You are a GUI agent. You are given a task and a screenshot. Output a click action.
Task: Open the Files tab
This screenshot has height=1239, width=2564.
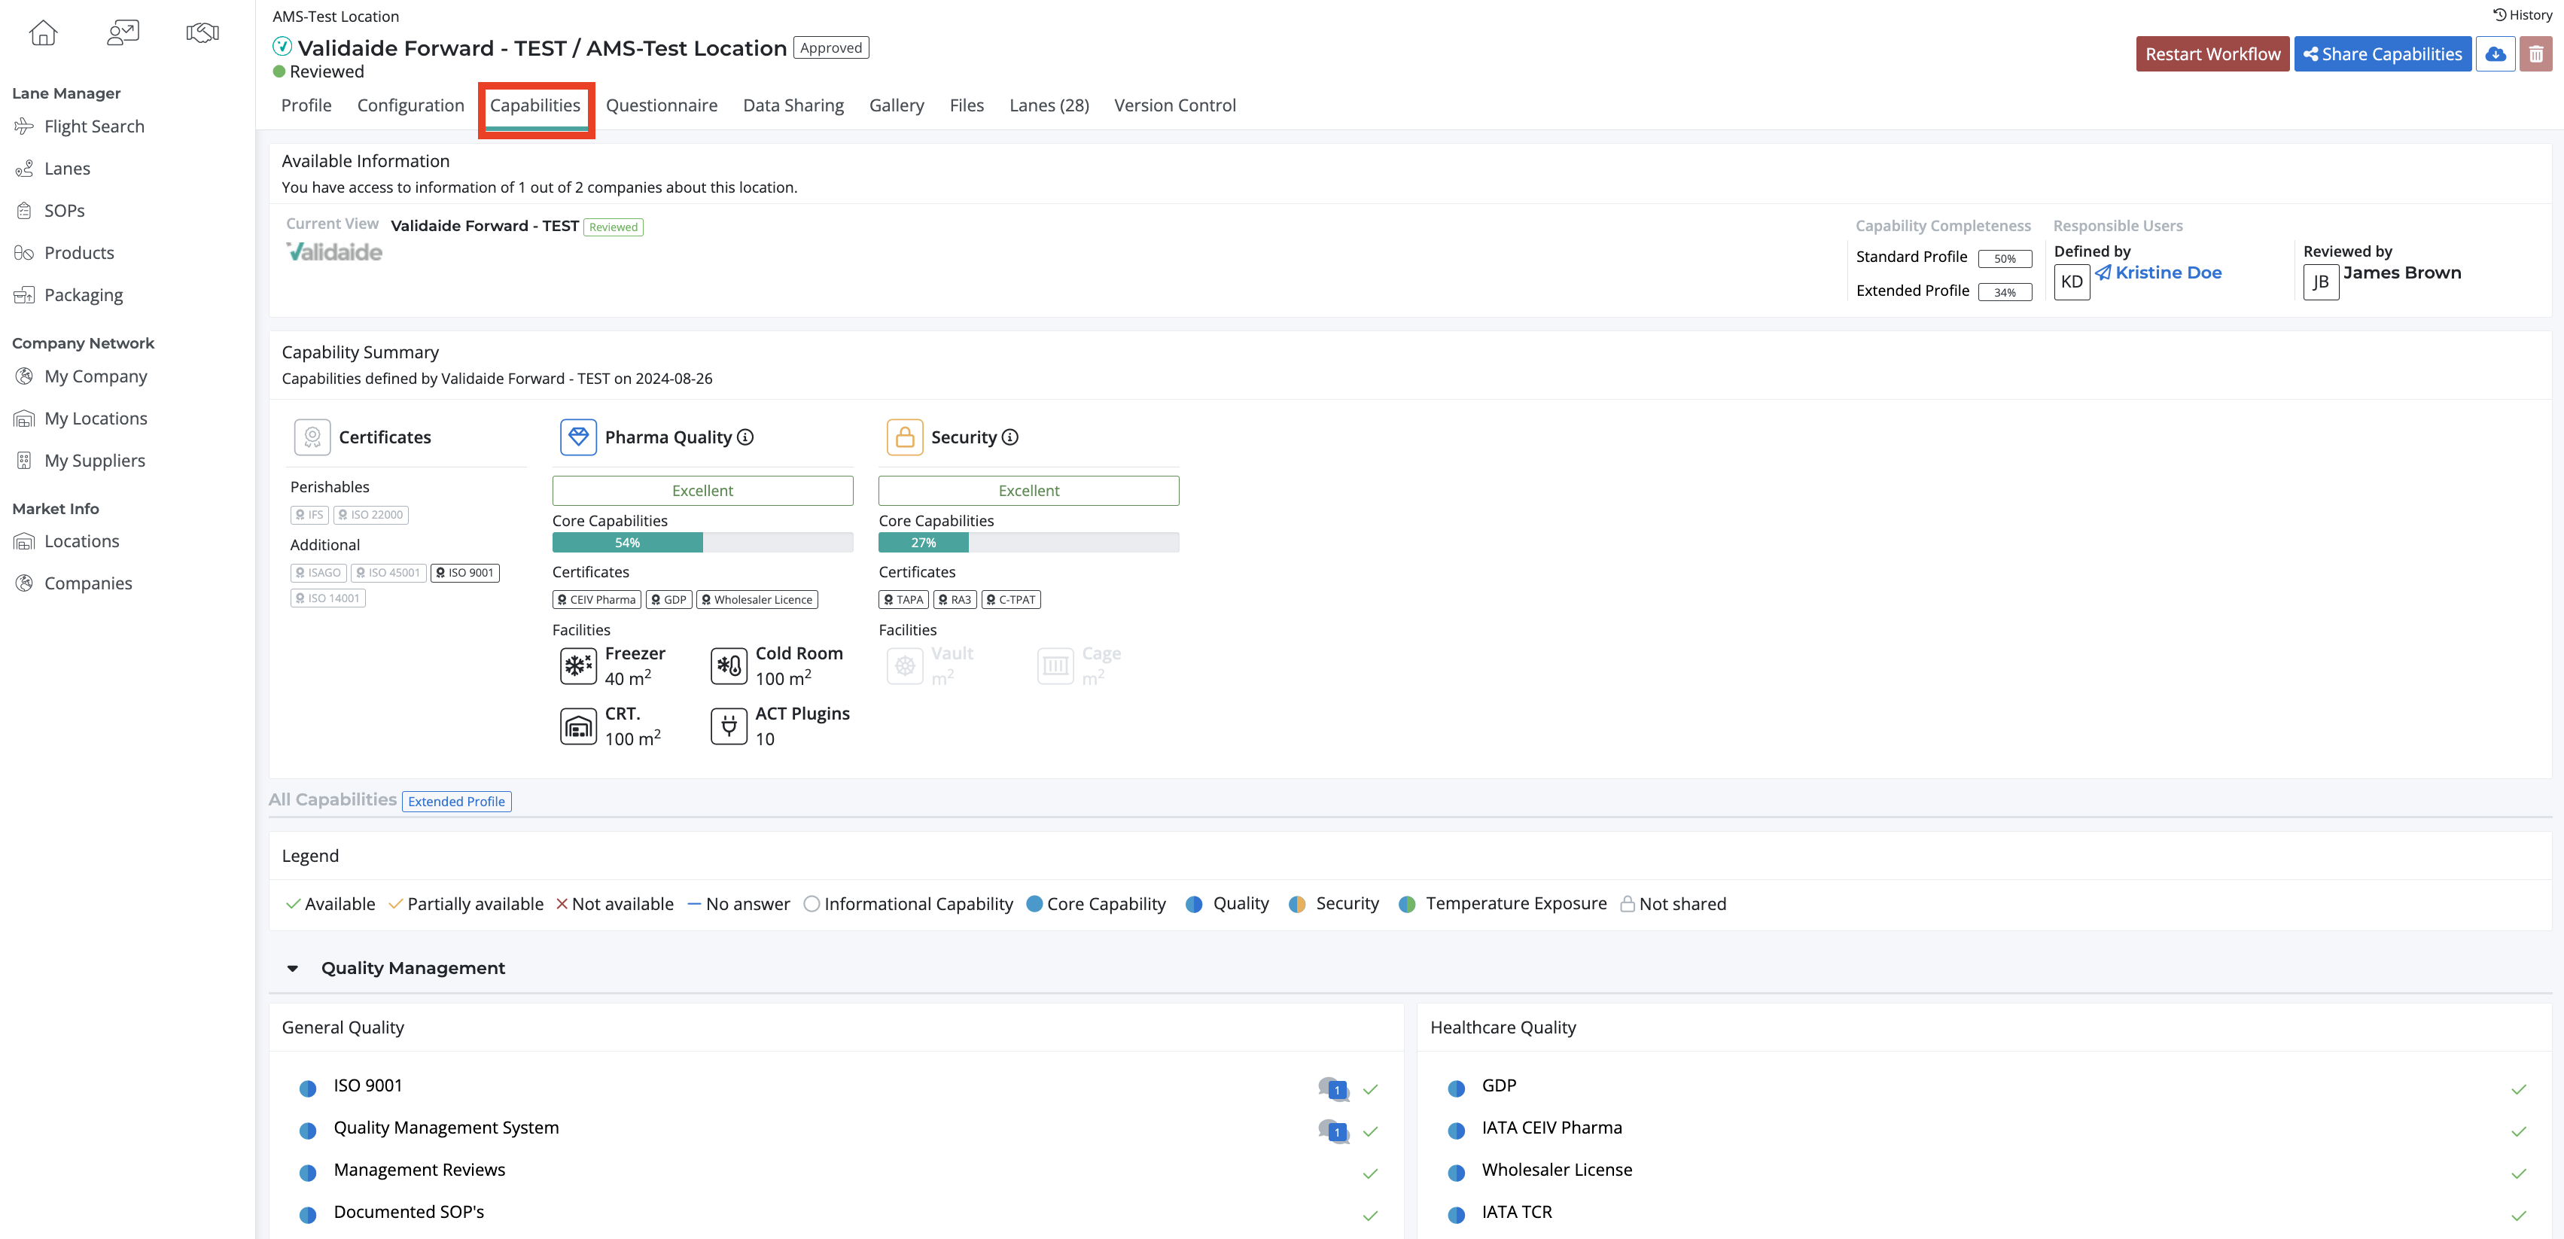tap(967, 105)
